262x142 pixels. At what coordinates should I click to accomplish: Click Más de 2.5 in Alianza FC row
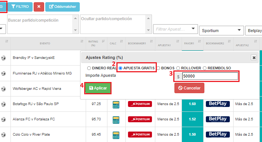(244, 119)
